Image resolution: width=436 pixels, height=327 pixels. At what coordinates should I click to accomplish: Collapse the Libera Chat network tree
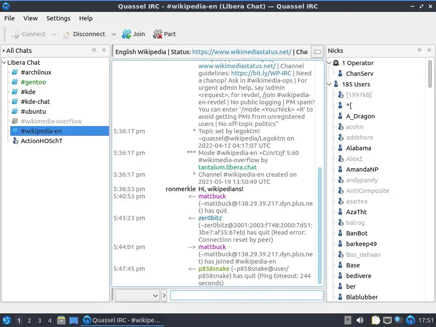tap(4, 63)
